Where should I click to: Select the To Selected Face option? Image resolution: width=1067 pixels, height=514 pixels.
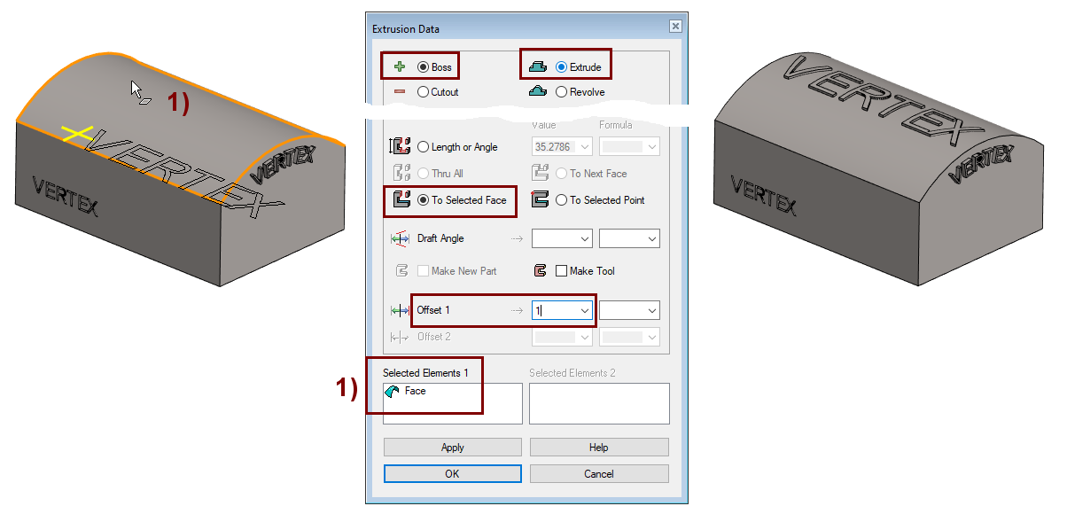(x=424, y=200)
